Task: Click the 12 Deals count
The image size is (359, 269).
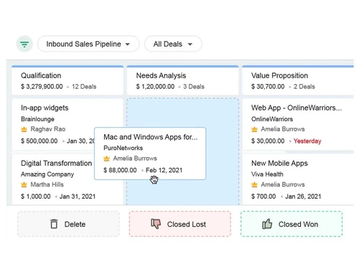Action: click(84, 87)
